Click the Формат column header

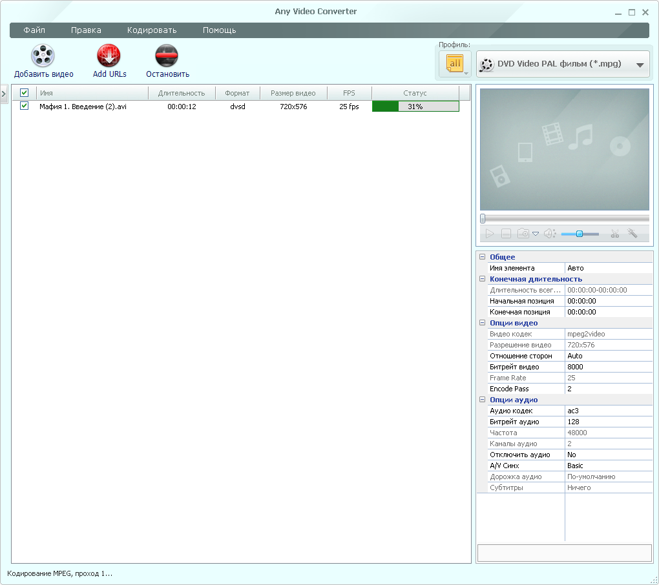coord(238,93)
